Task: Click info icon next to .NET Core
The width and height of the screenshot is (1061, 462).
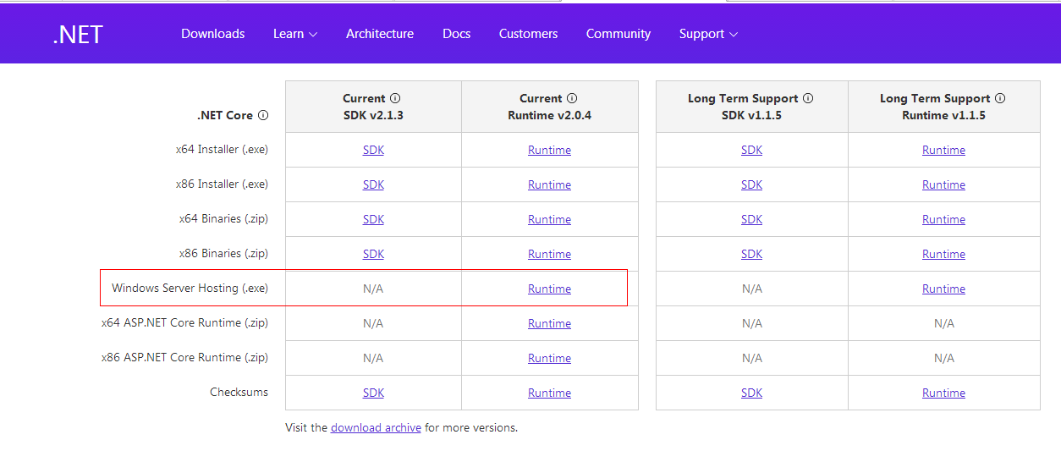Action: pyautogui.click(x=263, y=115)
